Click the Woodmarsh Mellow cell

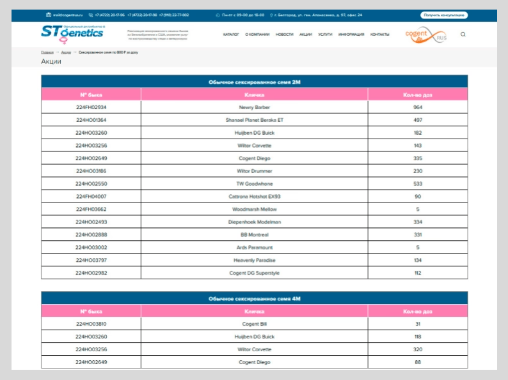pyautogui.click(x=255, y=209)
